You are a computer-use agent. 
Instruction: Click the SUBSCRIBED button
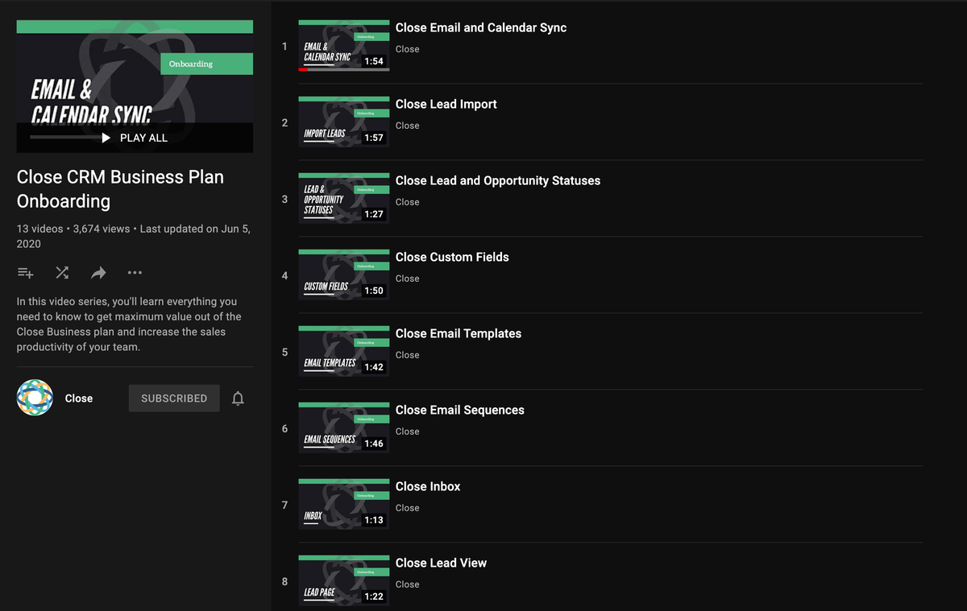click(174, 398)
